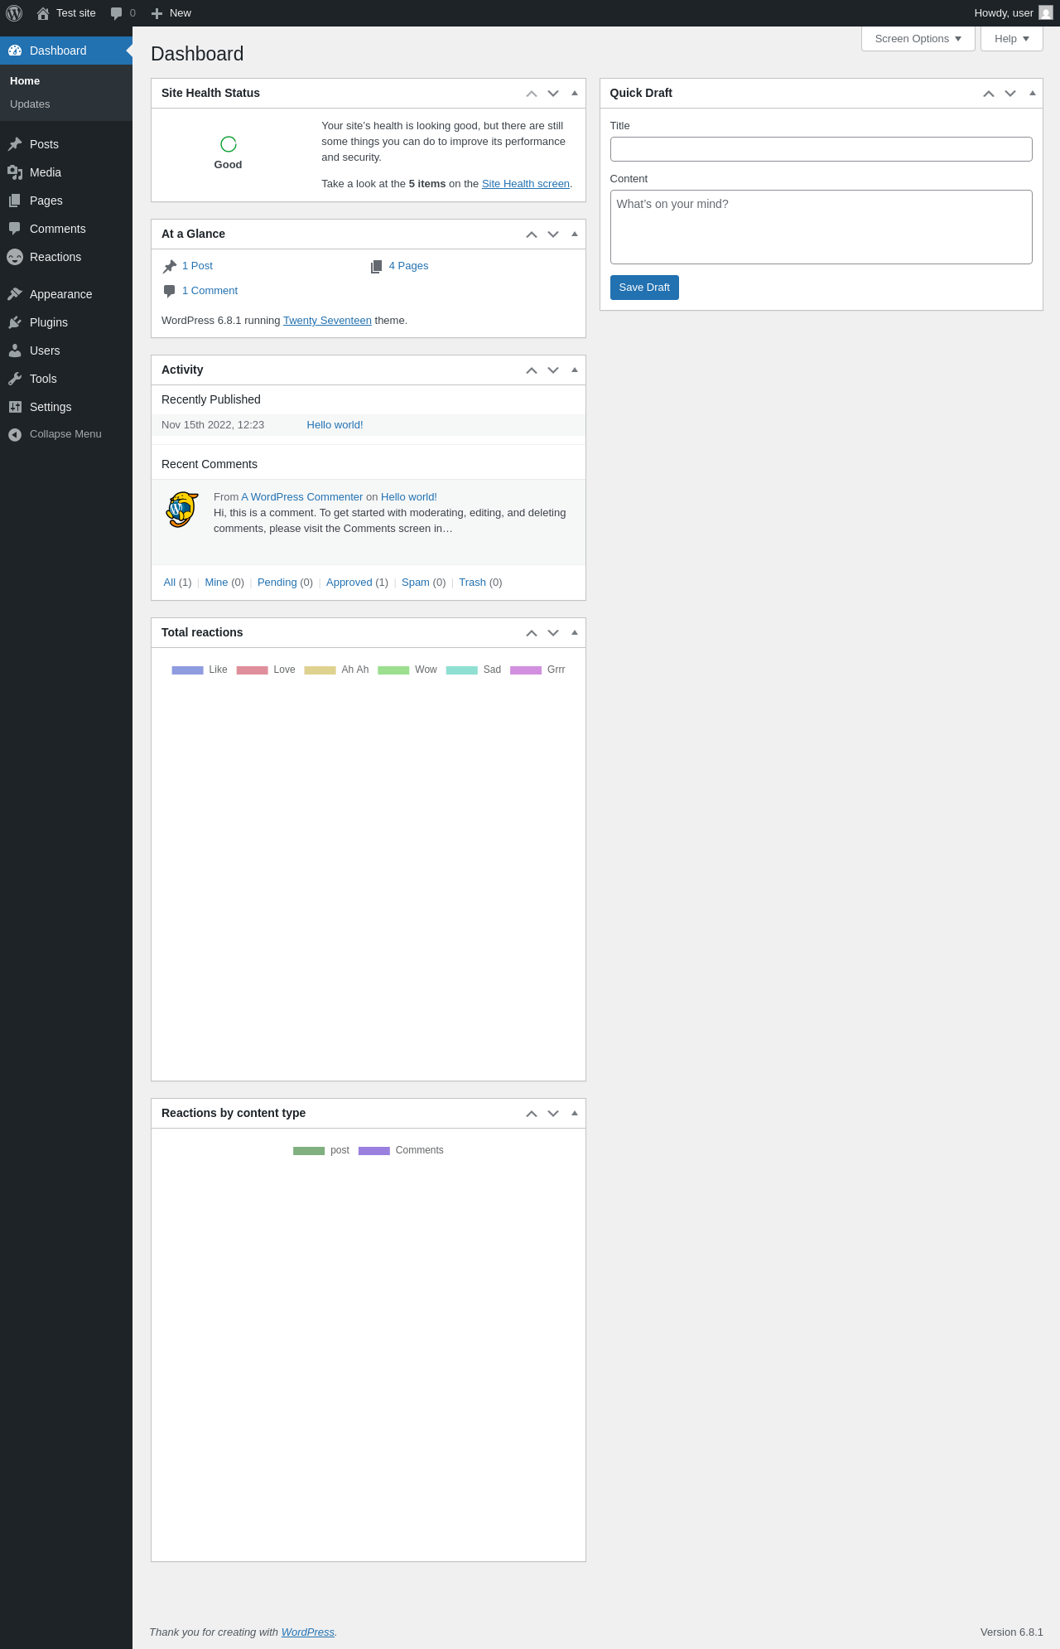This screenshot has height=1649, width=1060.
Task: Move Activity widget down
Action: pyautogui.click(x=553, y=370)
